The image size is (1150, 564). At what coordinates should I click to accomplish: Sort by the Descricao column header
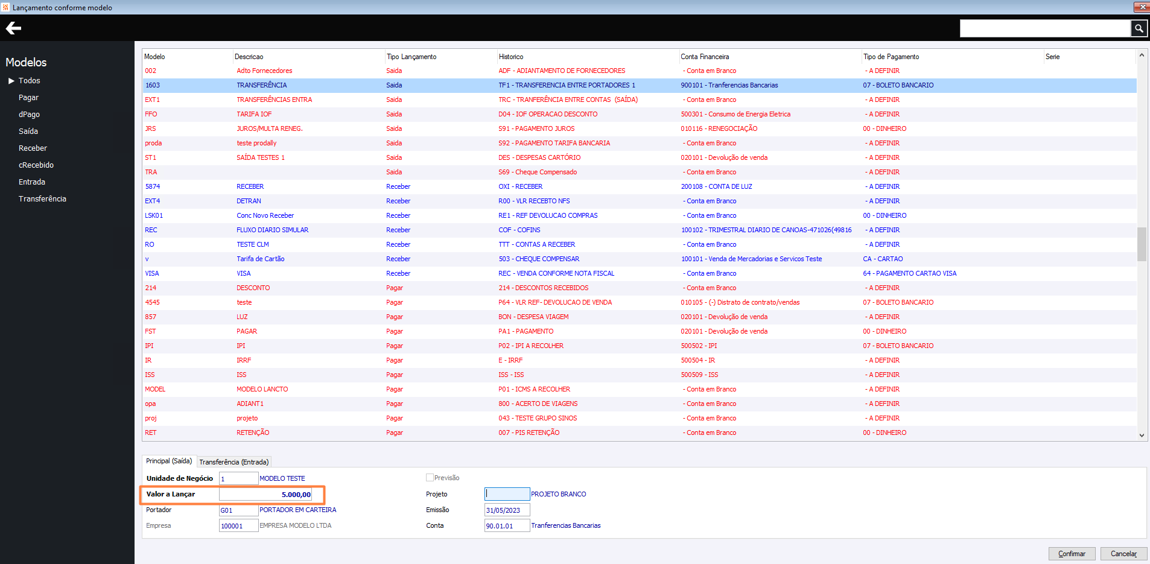point(309,57)
